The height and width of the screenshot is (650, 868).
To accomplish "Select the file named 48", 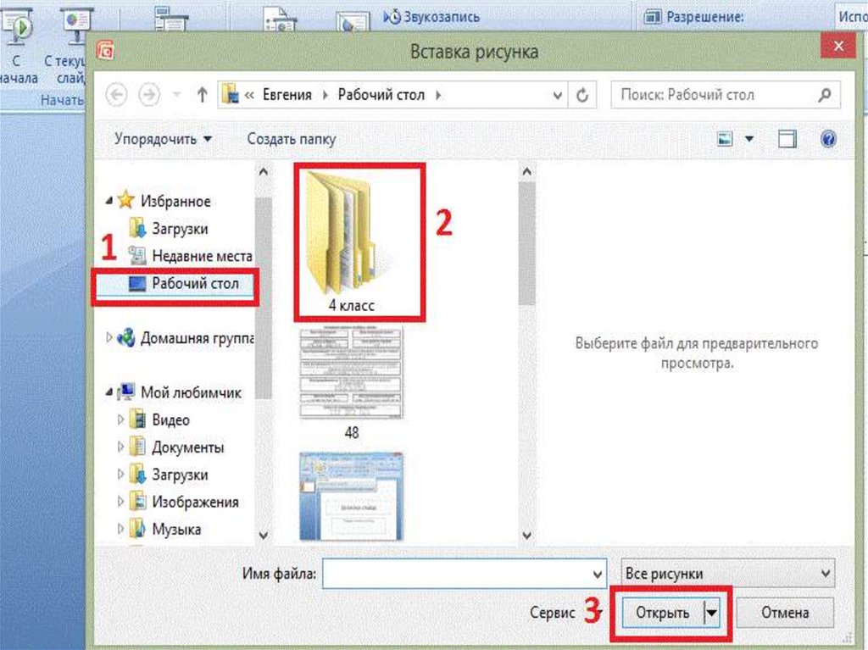I will pyautogui.click(x=352, y=383).
